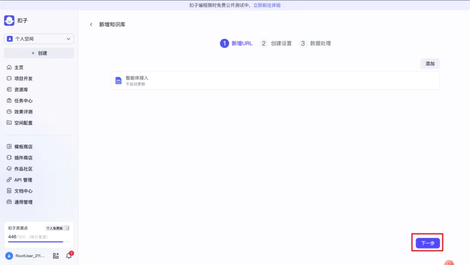Click the back arrow beside 新增知识库
The height and width of the screenshot is (265, 470).
point(91,24)
